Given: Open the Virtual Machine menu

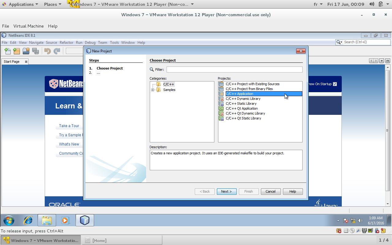Looking at the screenshot, I should pos(28,26).
